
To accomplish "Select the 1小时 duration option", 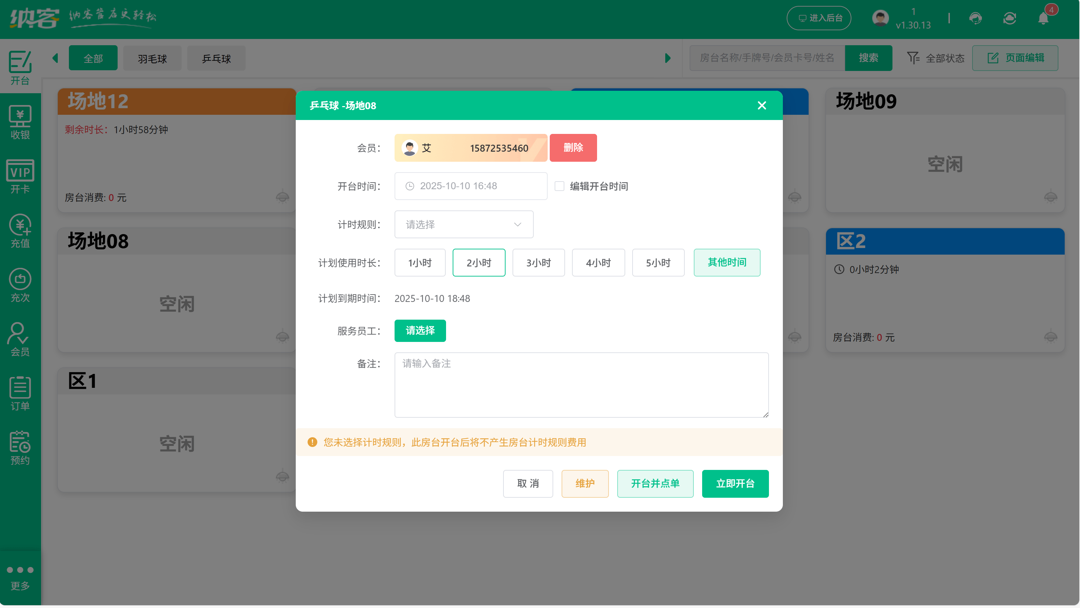I will click(420, 263).
